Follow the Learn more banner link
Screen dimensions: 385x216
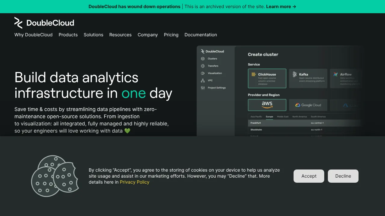click(281, 7)
